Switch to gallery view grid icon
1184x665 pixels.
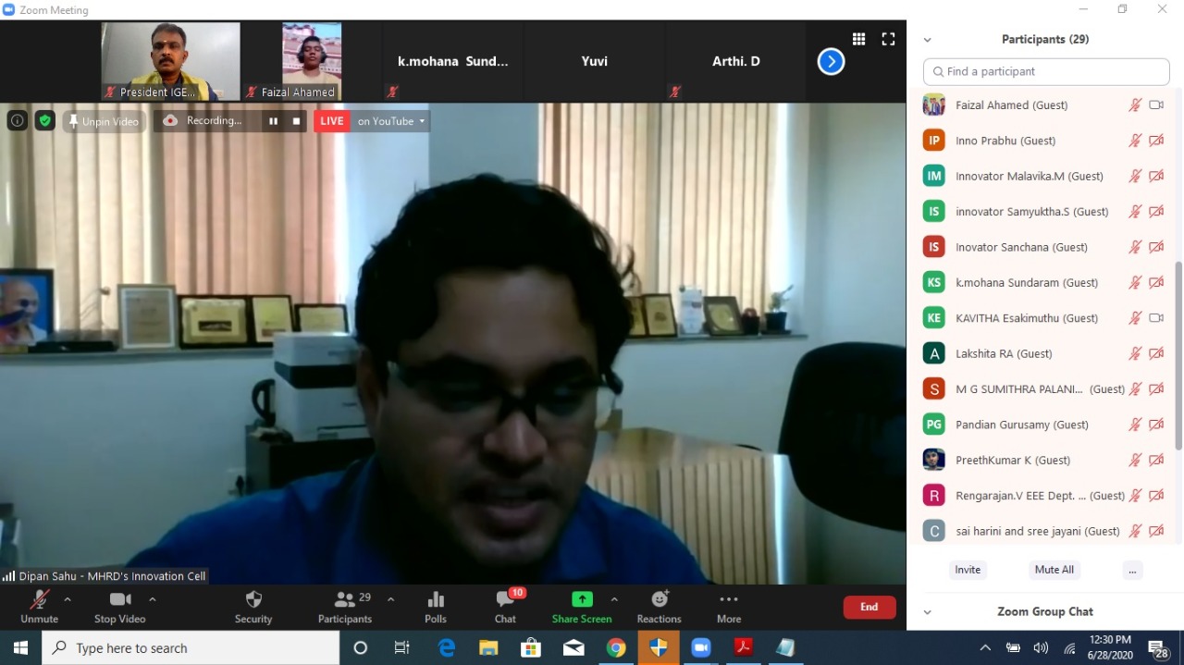859,39
